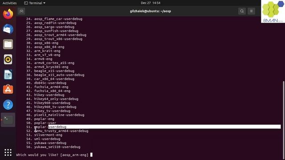Click line 50 poplar-user

(x=41, y=123)
